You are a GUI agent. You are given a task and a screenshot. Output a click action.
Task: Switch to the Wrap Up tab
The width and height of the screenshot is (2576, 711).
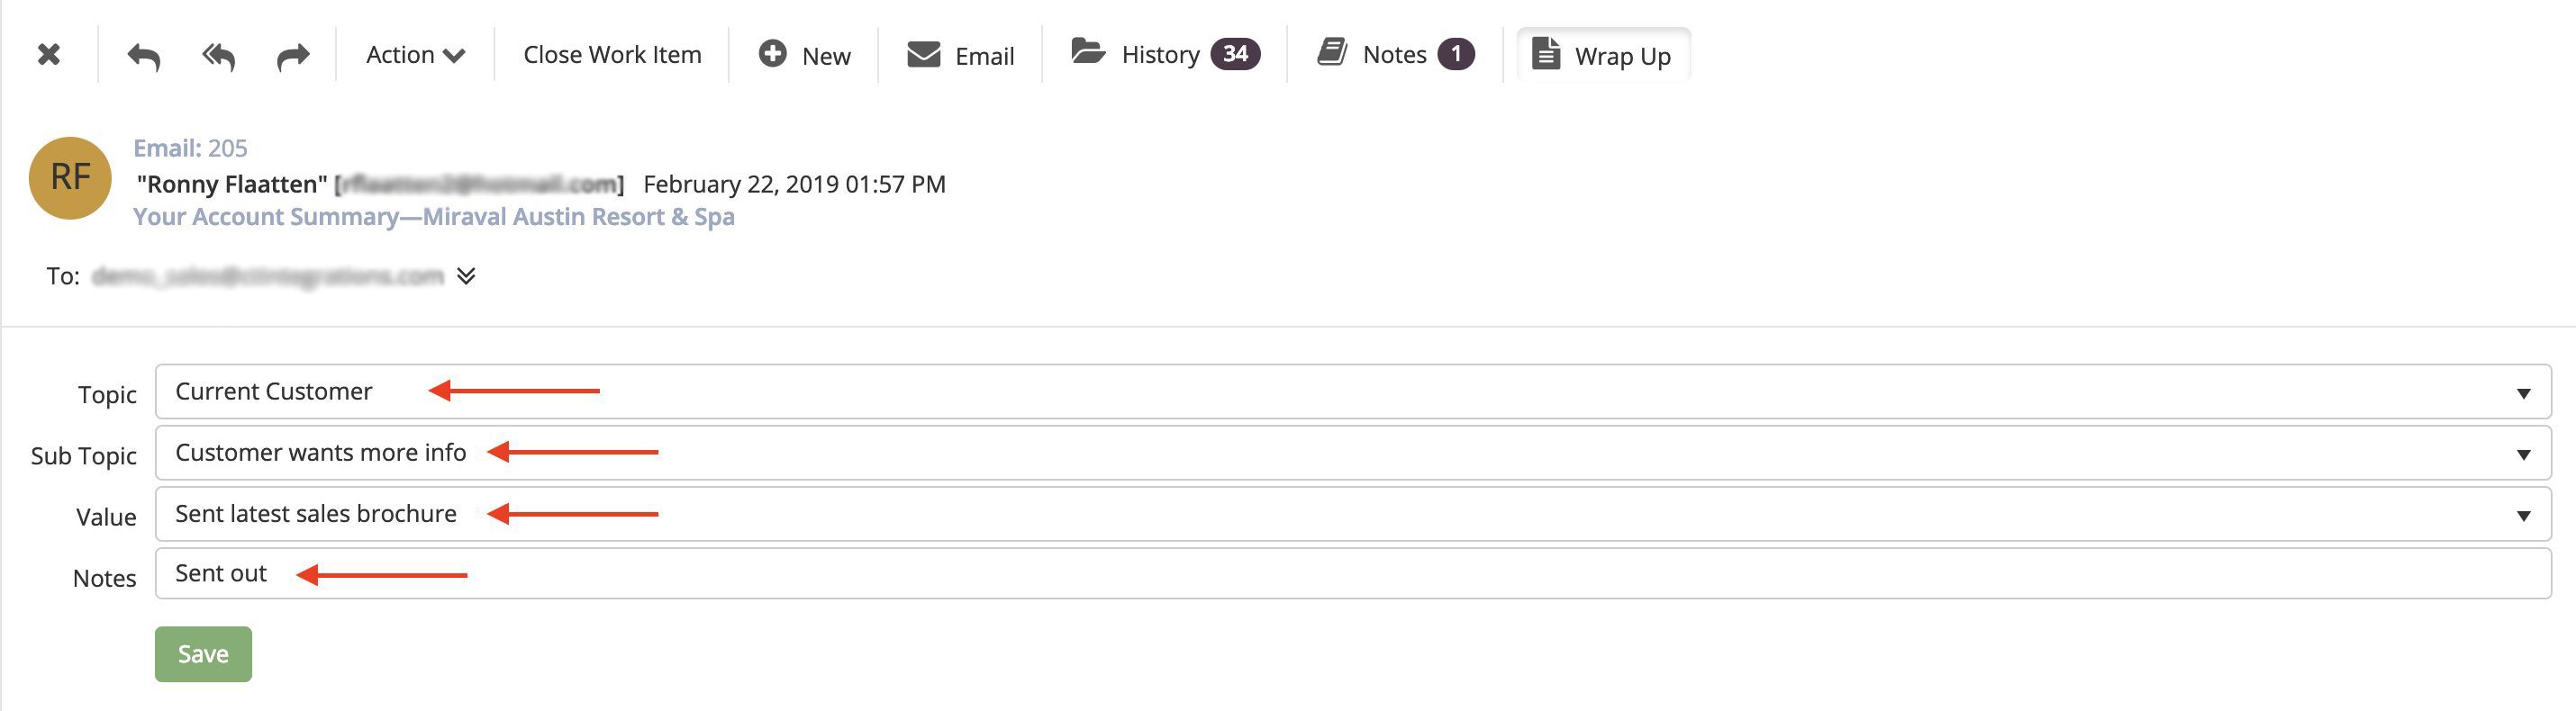(1603, 55)
